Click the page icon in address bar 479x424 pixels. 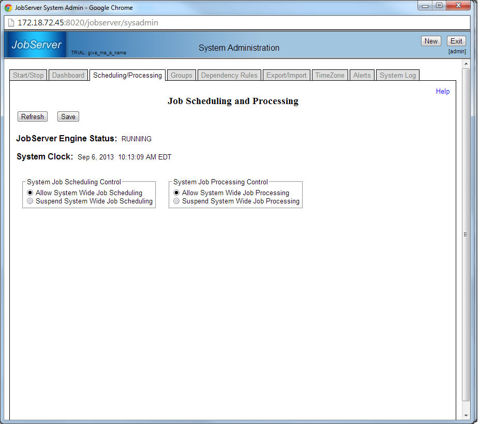(x=11, y=23)
